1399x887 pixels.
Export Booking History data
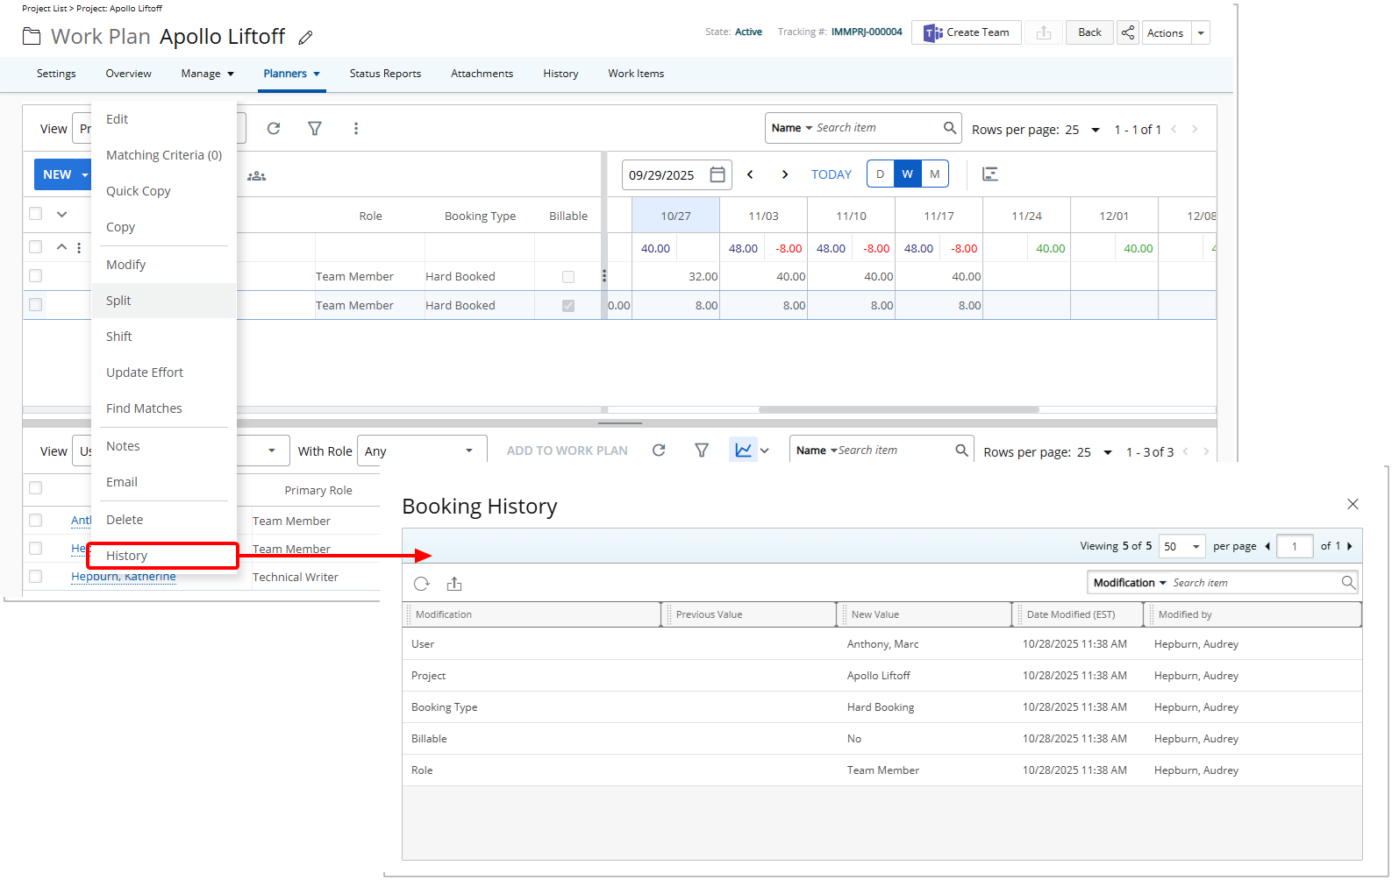[454, 584]
